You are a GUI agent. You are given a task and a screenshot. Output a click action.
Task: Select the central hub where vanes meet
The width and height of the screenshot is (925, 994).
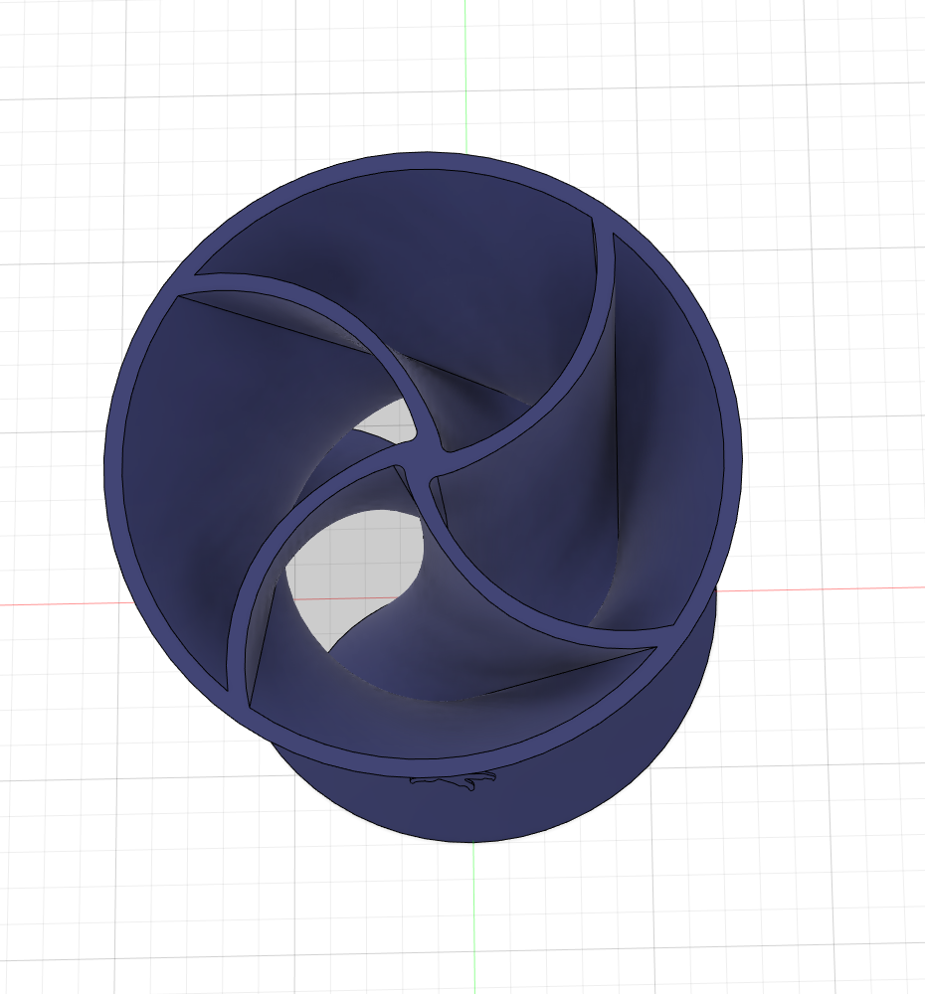point(421,465)
